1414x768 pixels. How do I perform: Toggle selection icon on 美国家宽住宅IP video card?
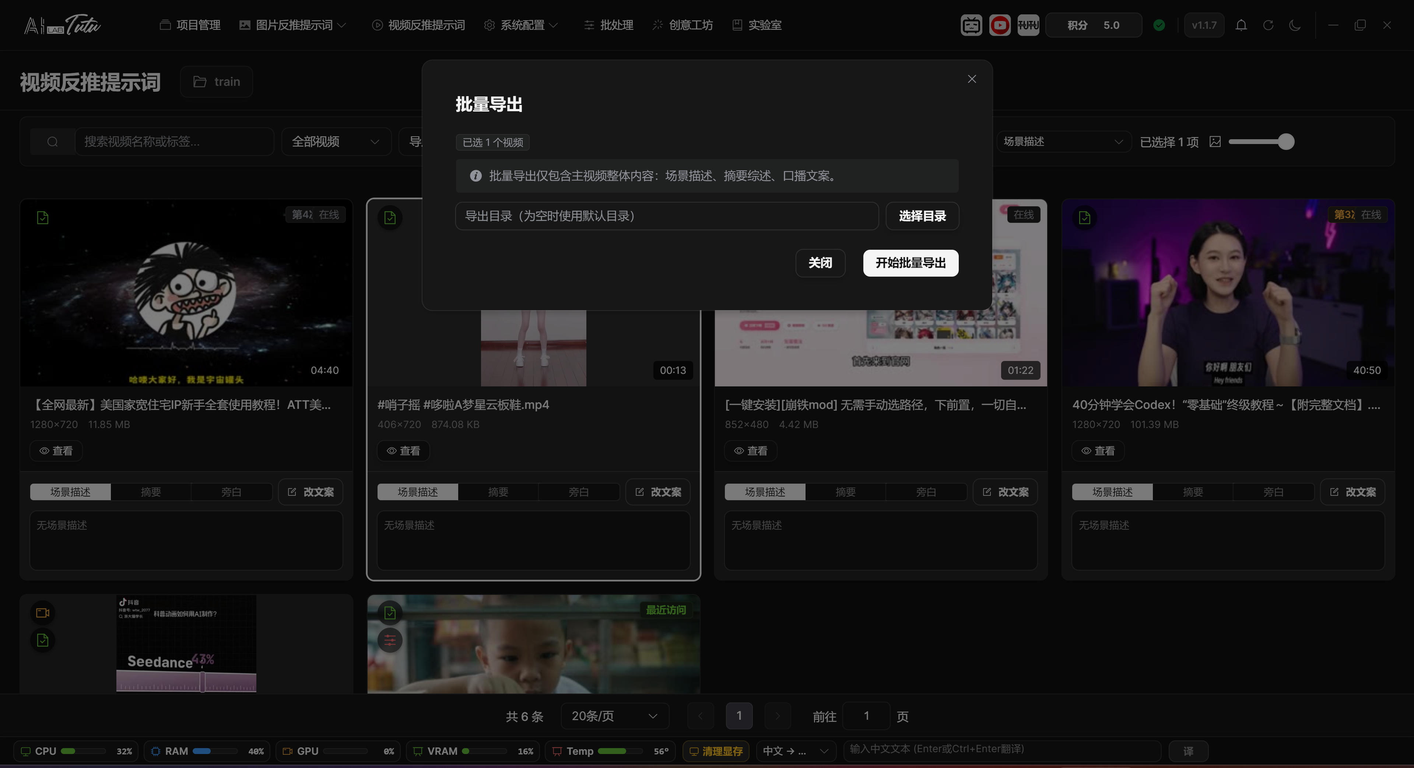click(x=42, y=217)
